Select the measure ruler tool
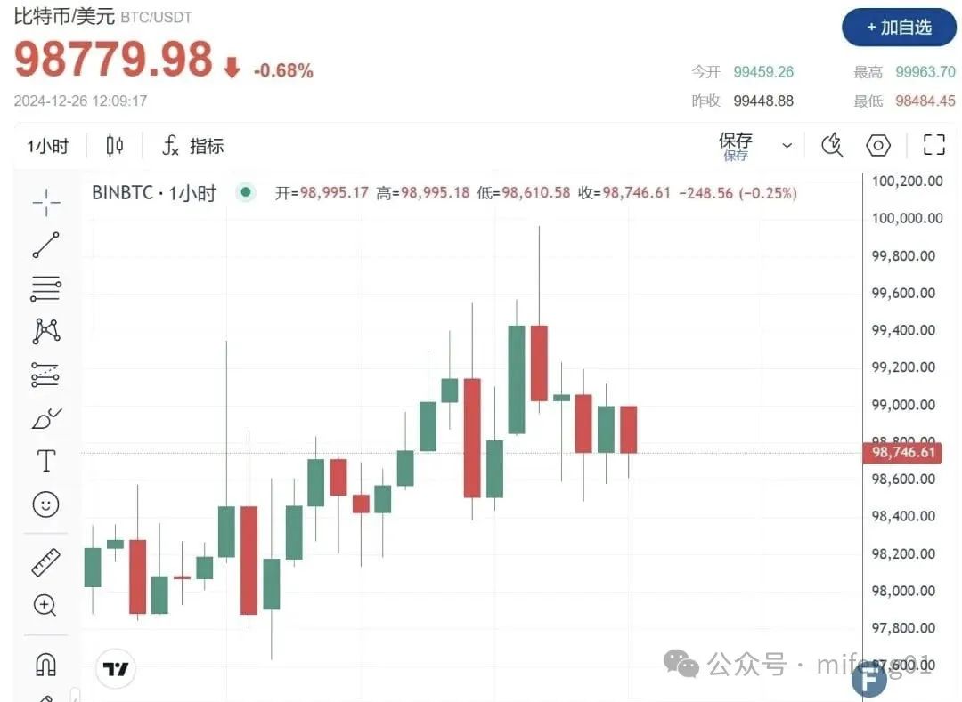Screen dimensions: 962x702 coord(45,561)
